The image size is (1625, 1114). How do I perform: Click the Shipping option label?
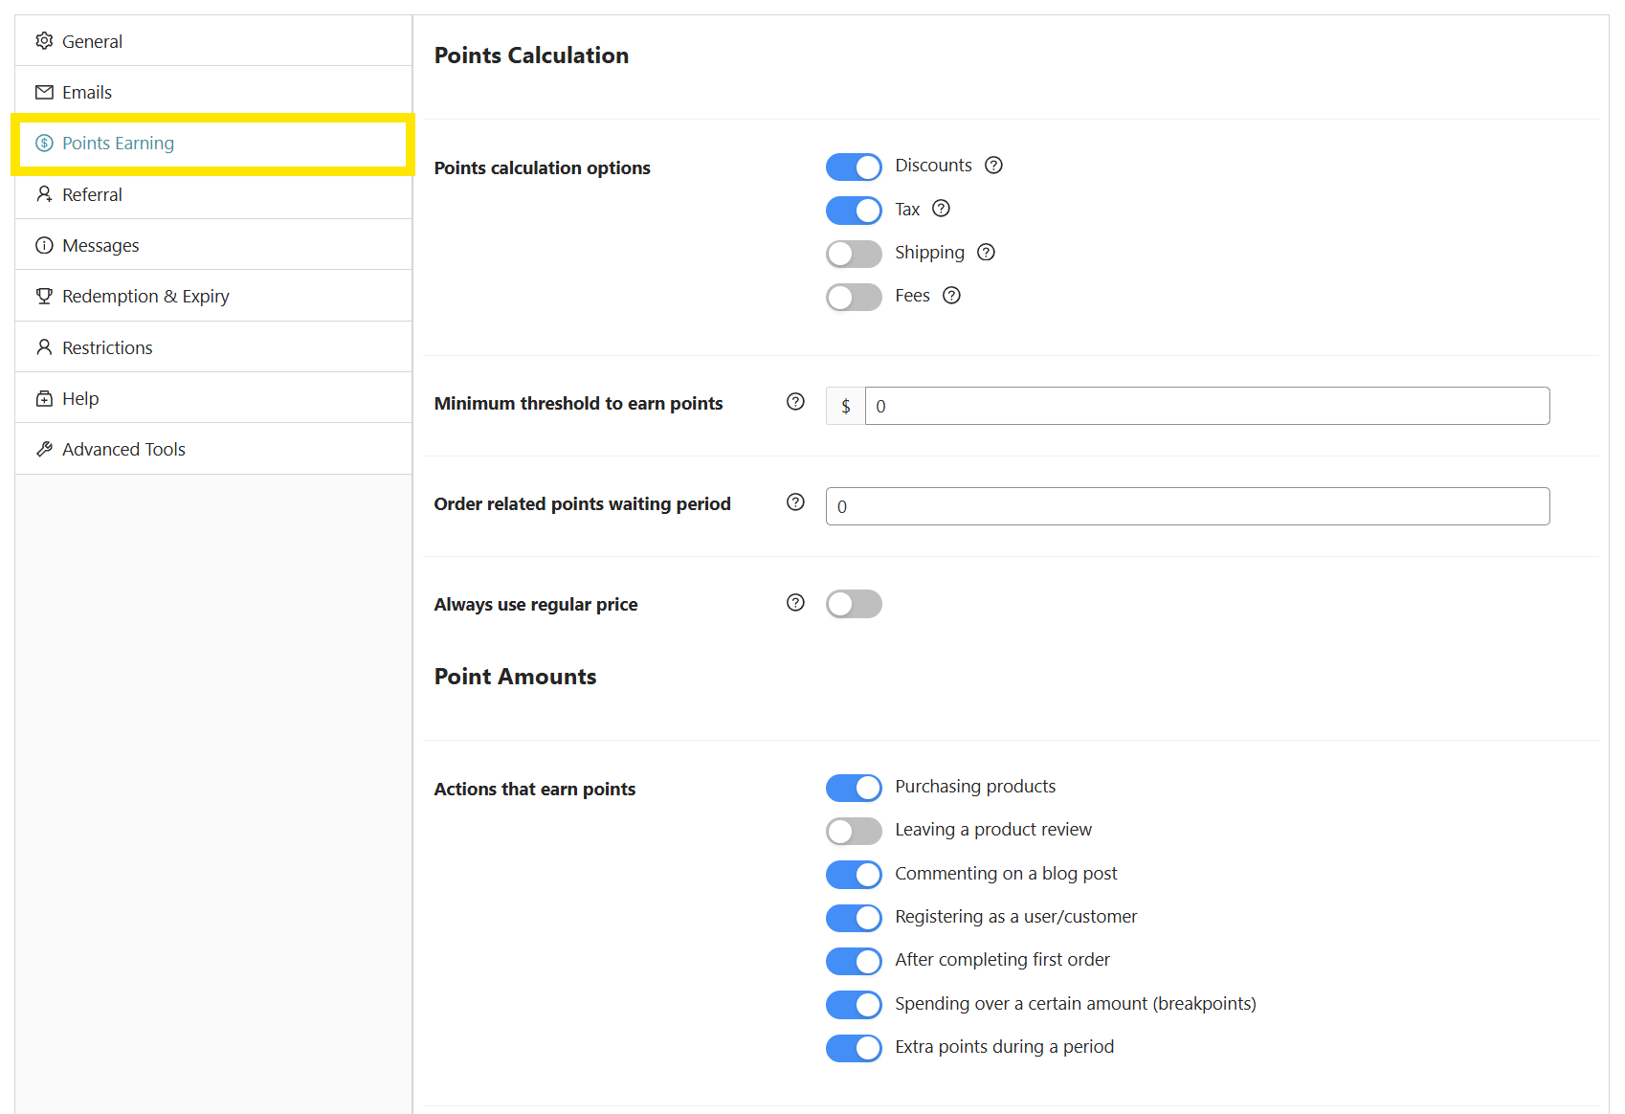[x=929, y=253]
